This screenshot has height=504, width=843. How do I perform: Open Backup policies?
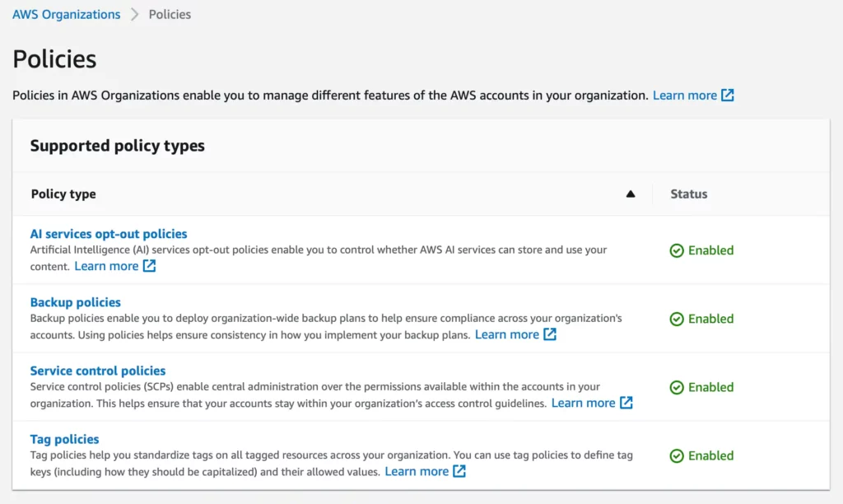click(75, 301)
